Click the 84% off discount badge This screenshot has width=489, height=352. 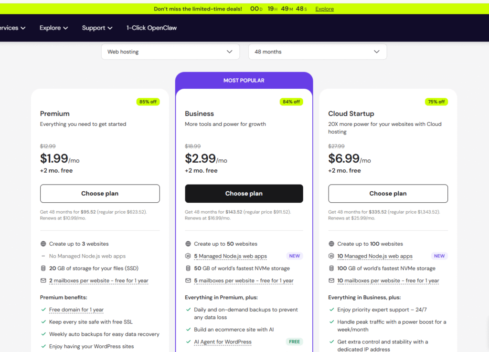[291, 102]
